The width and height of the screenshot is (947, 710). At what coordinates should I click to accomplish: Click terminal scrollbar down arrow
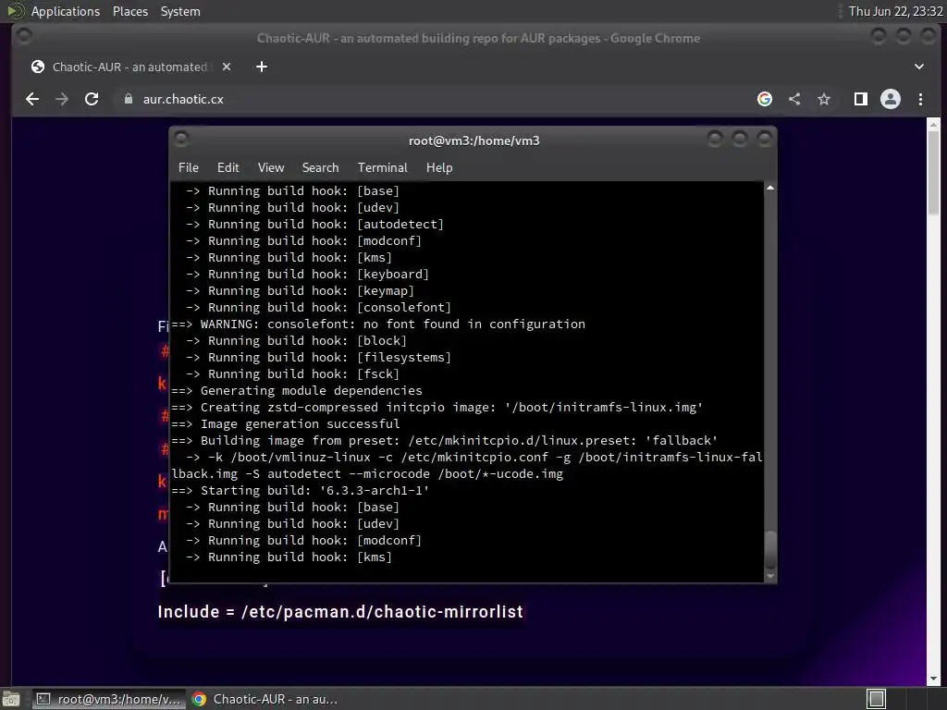pos(770,577)
